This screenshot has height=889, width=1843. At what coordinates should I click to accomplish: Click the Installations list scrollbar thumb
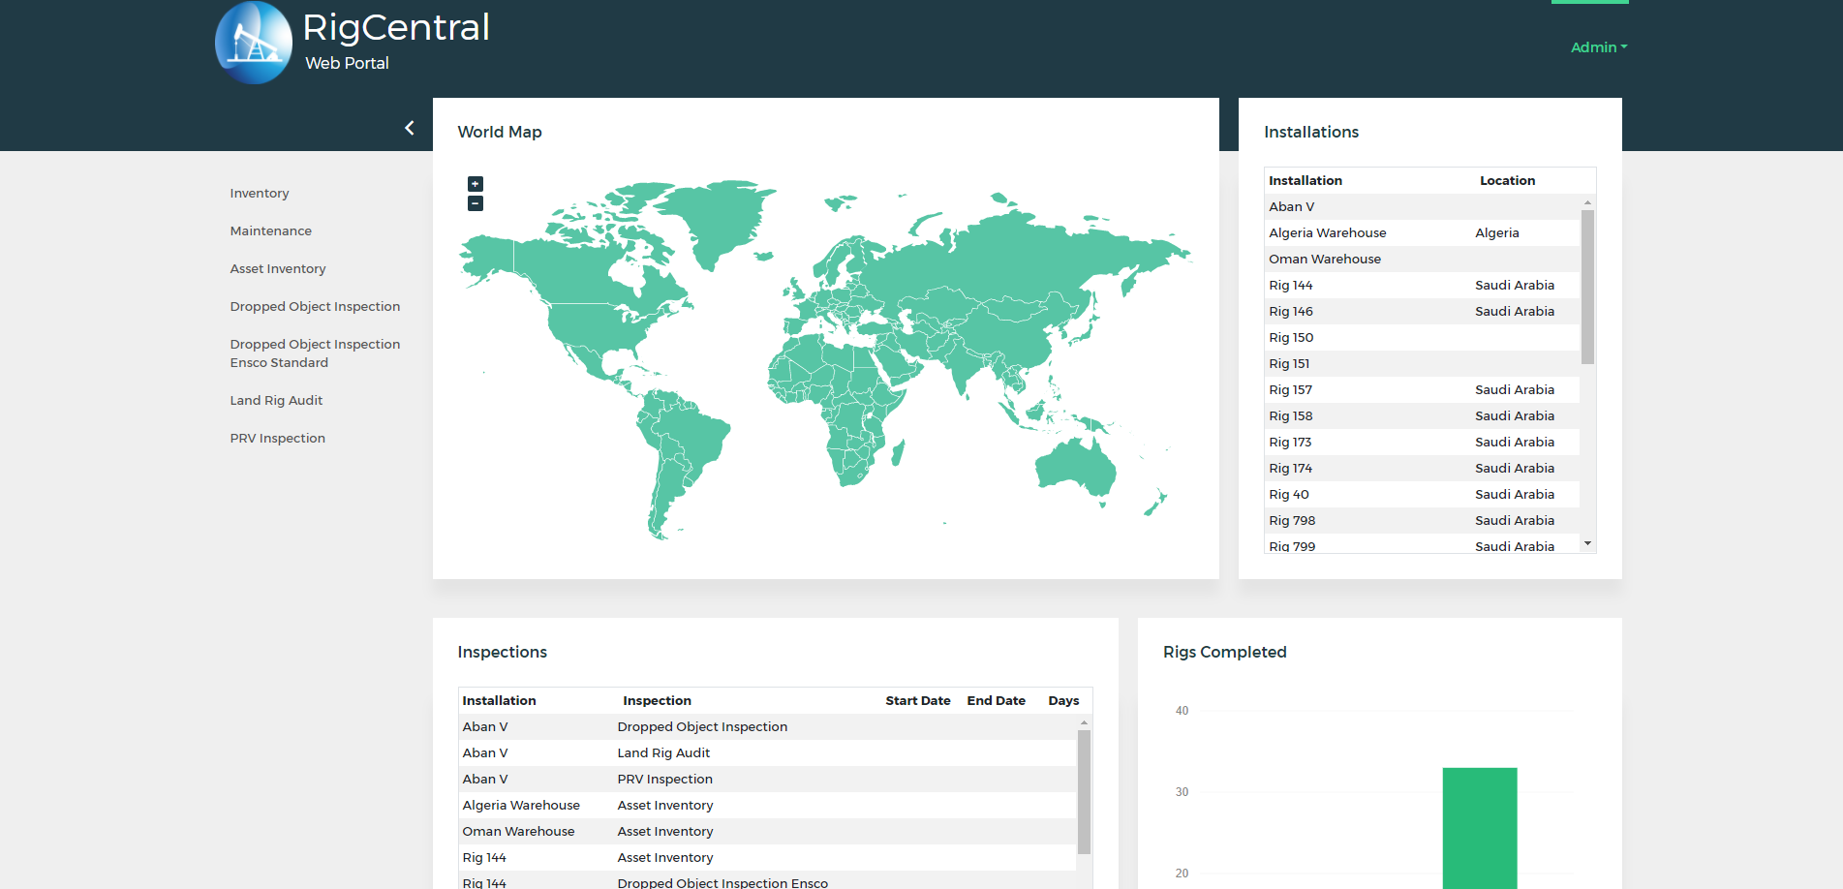coord(1587,286)
